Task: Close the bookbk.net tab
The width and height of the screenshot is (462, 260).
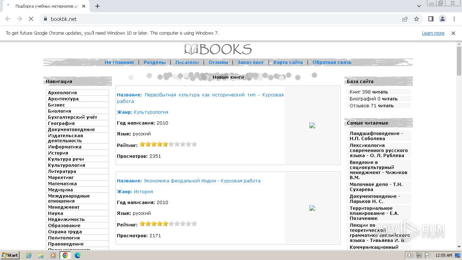Action: click(84, 6)
